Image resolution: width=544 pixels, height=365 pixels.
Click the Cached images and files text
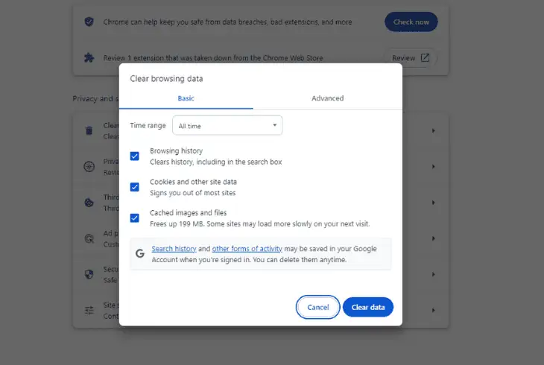[188, 213]
